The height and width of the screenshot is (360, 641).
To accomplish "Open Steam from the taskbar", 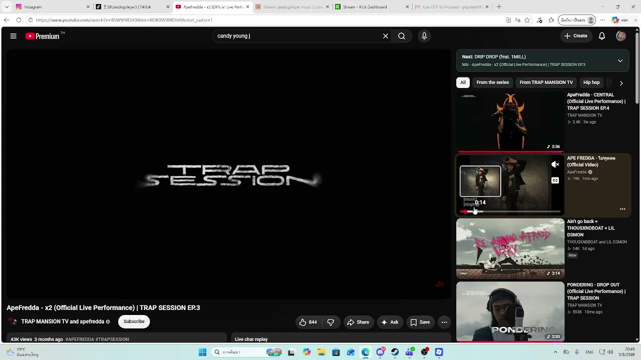I will click(395, 352).
